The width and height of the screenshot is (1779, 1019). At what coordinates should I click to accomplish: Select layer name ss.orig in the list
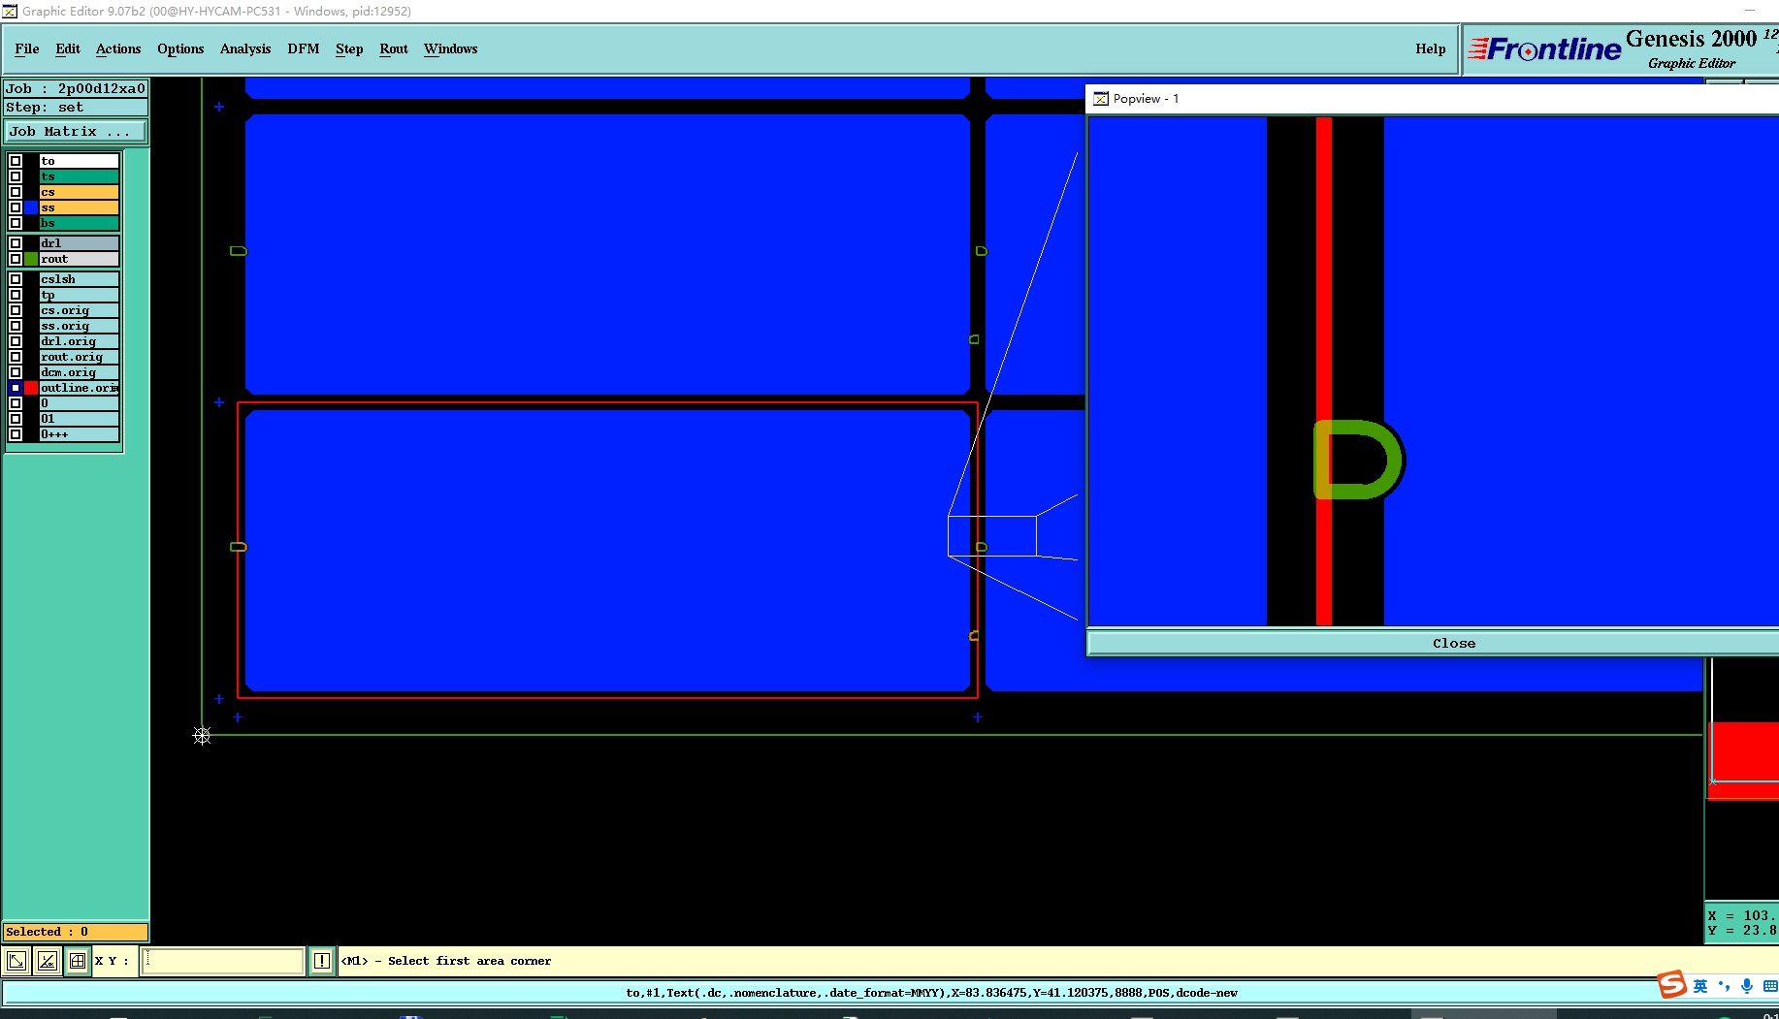pyautogui.click(x=80, y=326)
